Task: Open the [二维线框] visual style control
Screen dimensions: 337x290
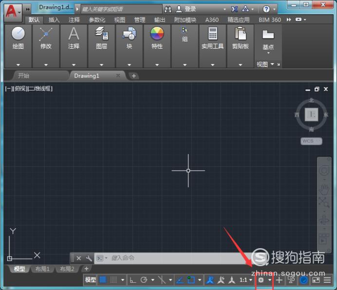Action: click(40, 89)
